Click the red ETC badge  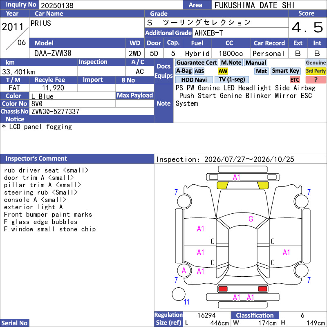(295, 80)
